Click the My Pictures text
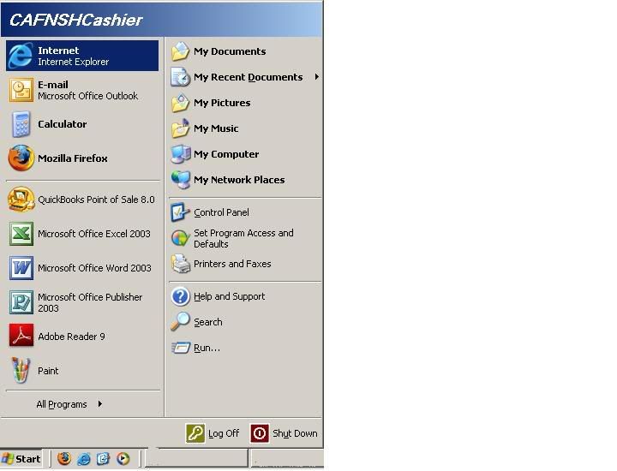This screenshot has width=617, height=471. coord(222,103)
